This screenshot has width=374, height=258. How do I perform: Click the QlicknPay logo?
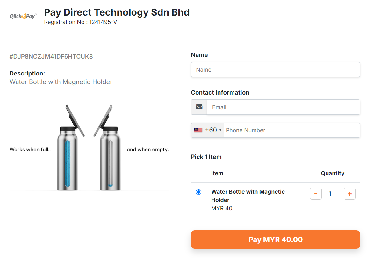click(x=23, y=16)
